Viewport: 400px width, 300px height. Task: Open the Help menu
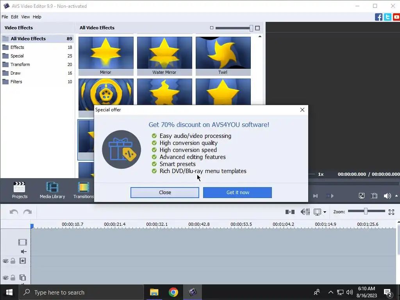click(x=37, y=17)
